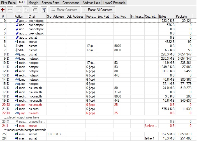Click passthrough arrow icon in rule 23
This screenshot has width=197, height=142.
[17, 121]
